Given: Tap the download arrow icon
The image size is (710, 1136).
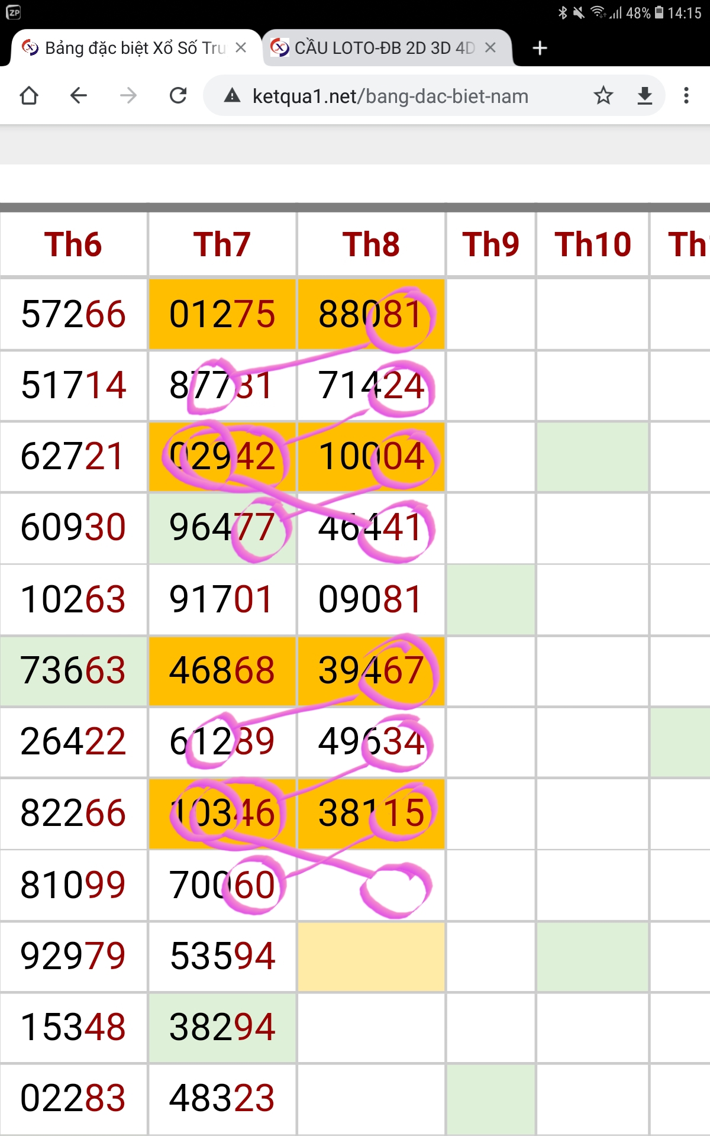Looking at the screenshot, I should (645, 95).
